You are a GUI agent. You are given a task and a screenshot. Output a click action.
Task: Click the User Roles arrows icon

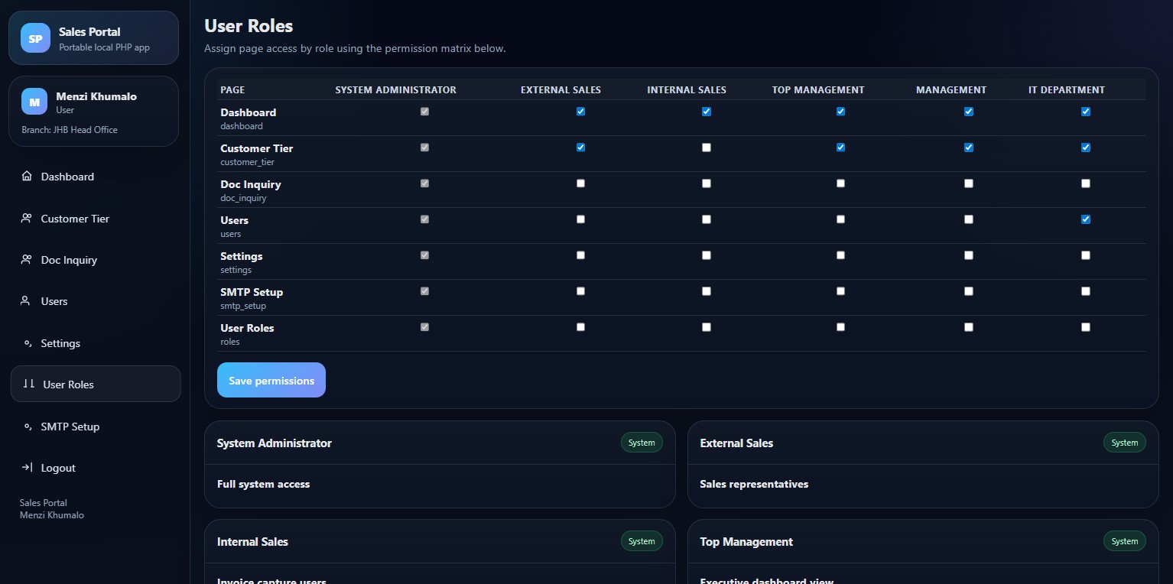click(29, 384)
